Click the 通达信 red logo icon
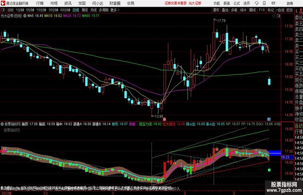The height and width of the screenshot is (195, 303). (3, 3)
